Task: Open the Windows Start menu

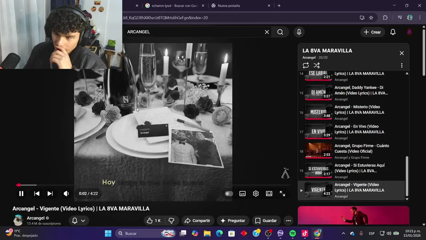Action: 108,233
